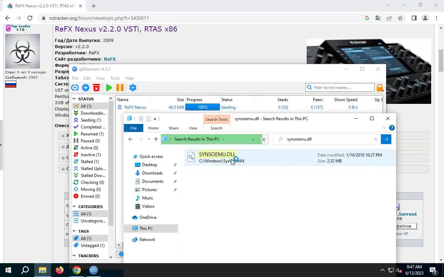Click the Chrome reload page icon

(30, 18)
